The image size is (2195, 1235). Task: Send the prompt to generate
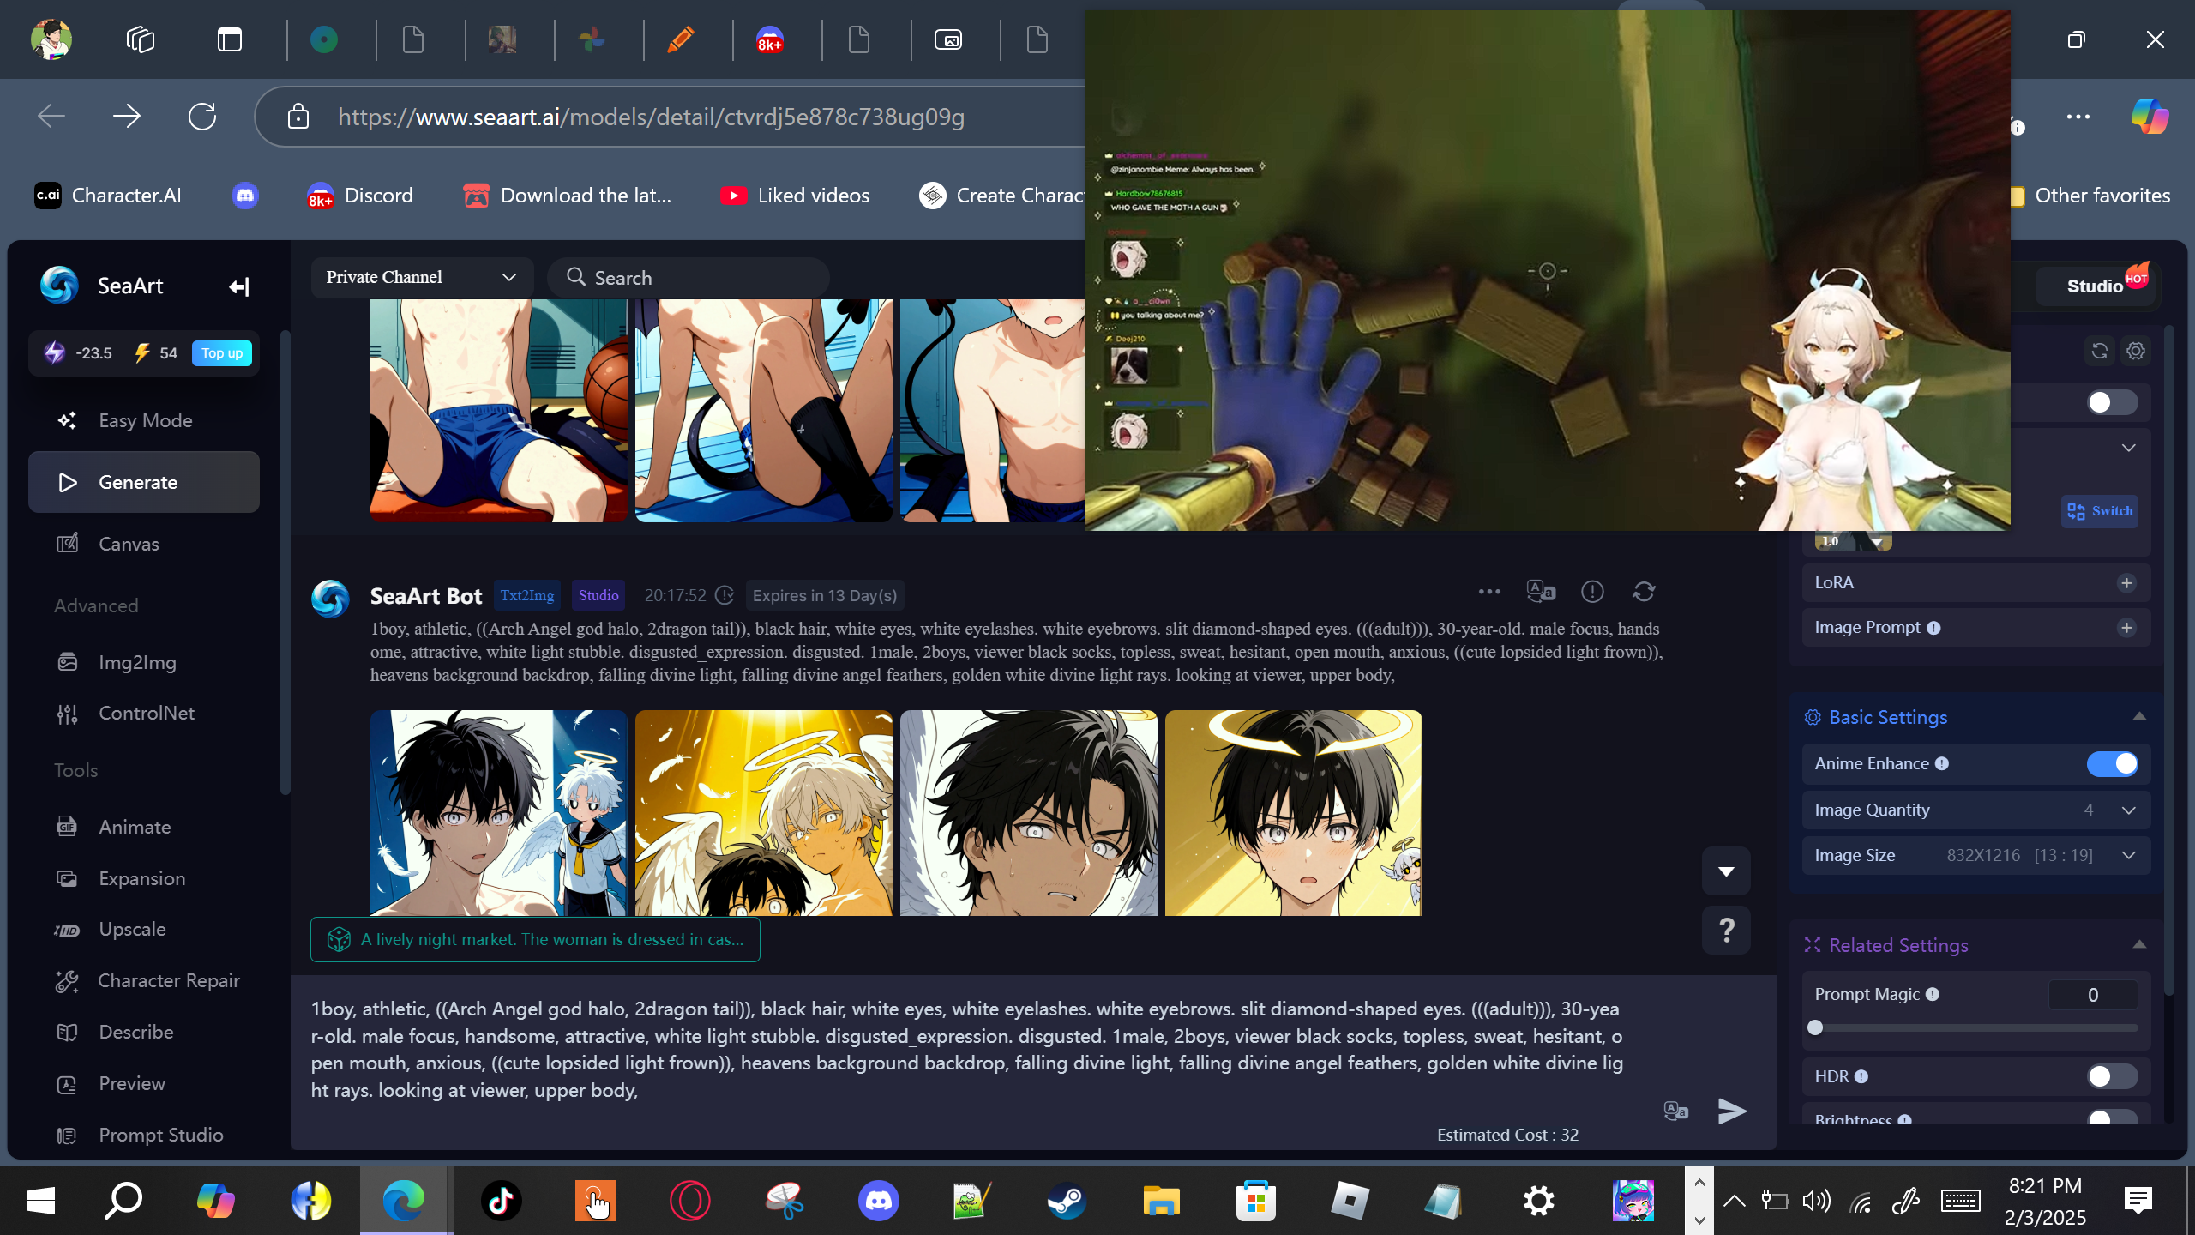[x=1732, y=1111]
